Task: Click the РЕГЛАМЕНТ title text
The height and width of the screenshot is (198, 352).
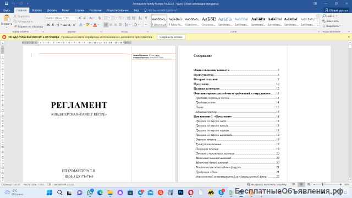Action: [x=79, y=105]
